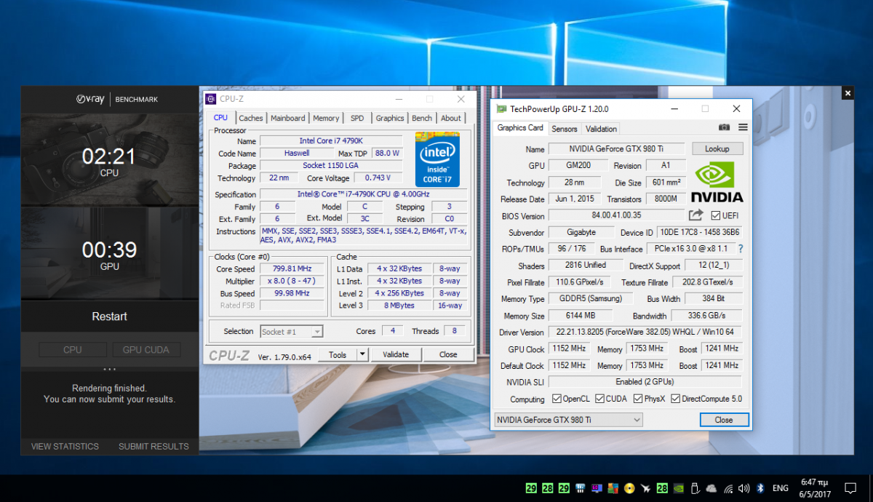The height and width of the screenshot is (502, 873).
Task: Open the Wi-Fi network tray icon
Action: tap(728, 488)
